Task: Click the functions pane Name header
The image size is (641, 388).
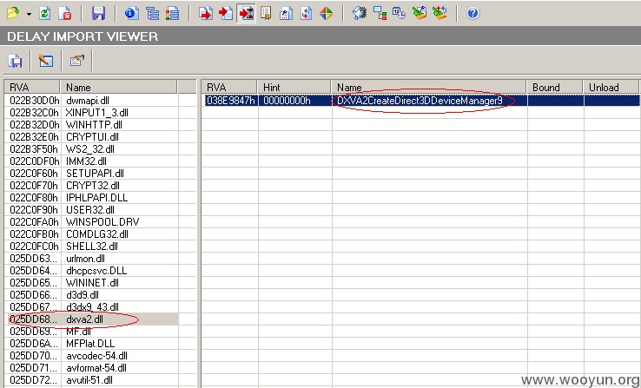Action: (429, 87)
